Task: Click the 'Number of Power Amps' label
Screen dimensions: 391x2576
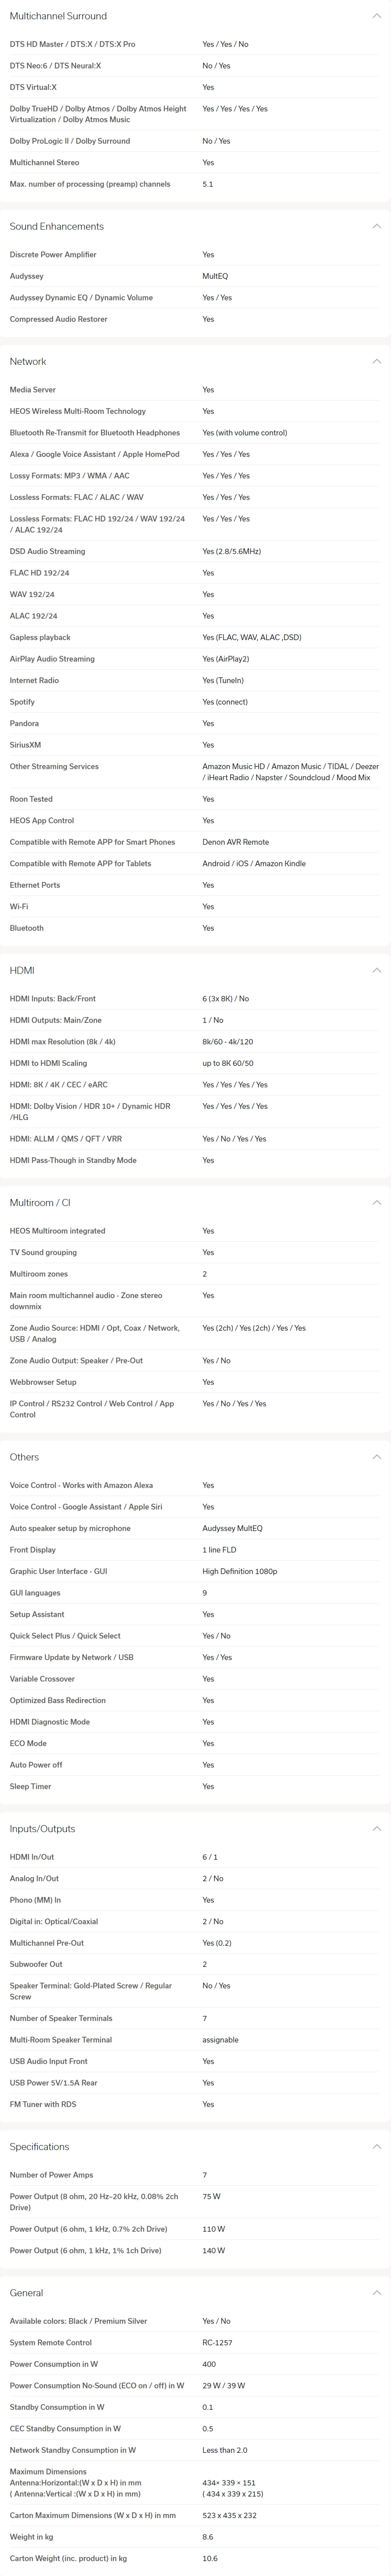Action: click(51, 2175)
